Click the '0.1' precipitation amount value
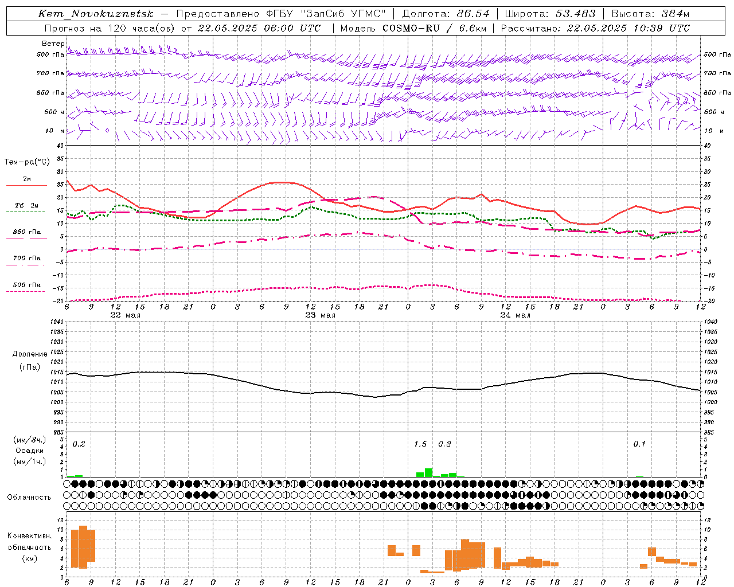 coord(639,444)
